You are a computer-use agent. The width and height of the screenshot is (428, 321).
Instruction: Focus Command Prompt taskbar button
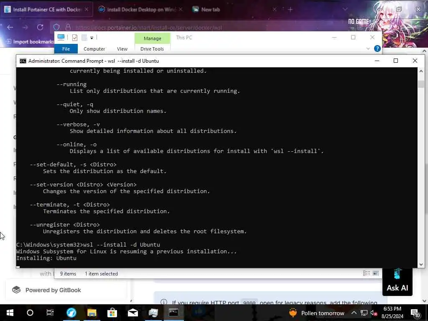coord(173,313)
